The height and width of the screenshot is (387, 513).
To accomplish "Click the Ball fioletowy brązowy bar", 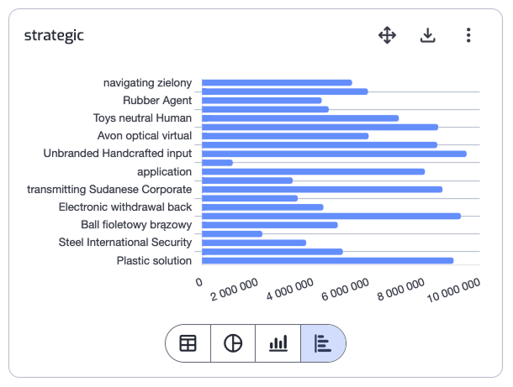I will pos(270,225).
